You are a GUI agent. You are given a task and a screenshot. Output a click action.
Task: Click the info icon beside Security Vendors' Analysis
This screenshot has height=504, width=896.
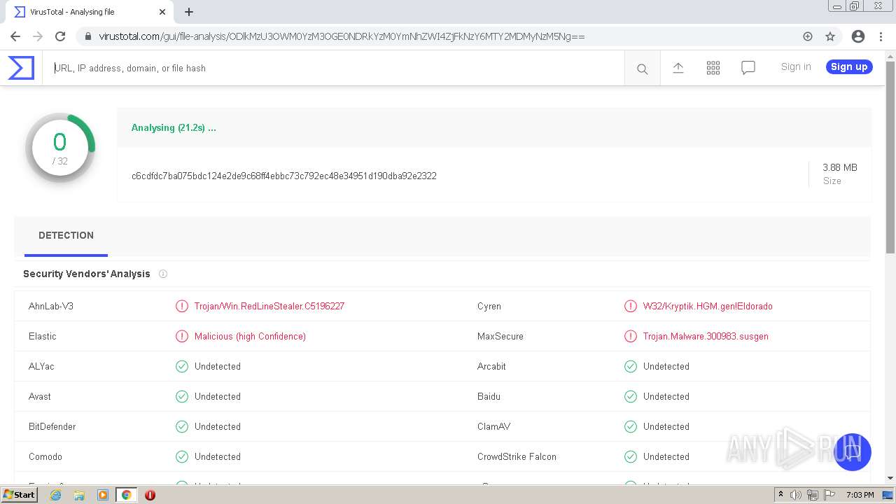pyautogui.click(x=163, y=274)
